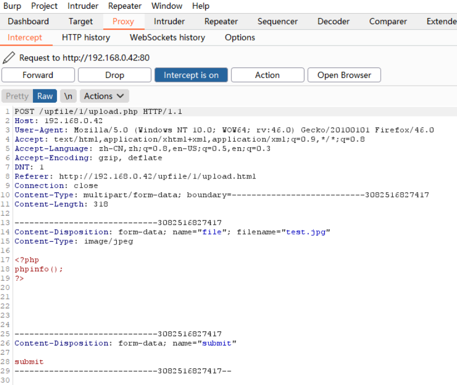Switch to the Dashboard tab
Viewport: 457px width, 385px height.
(29, 21)
